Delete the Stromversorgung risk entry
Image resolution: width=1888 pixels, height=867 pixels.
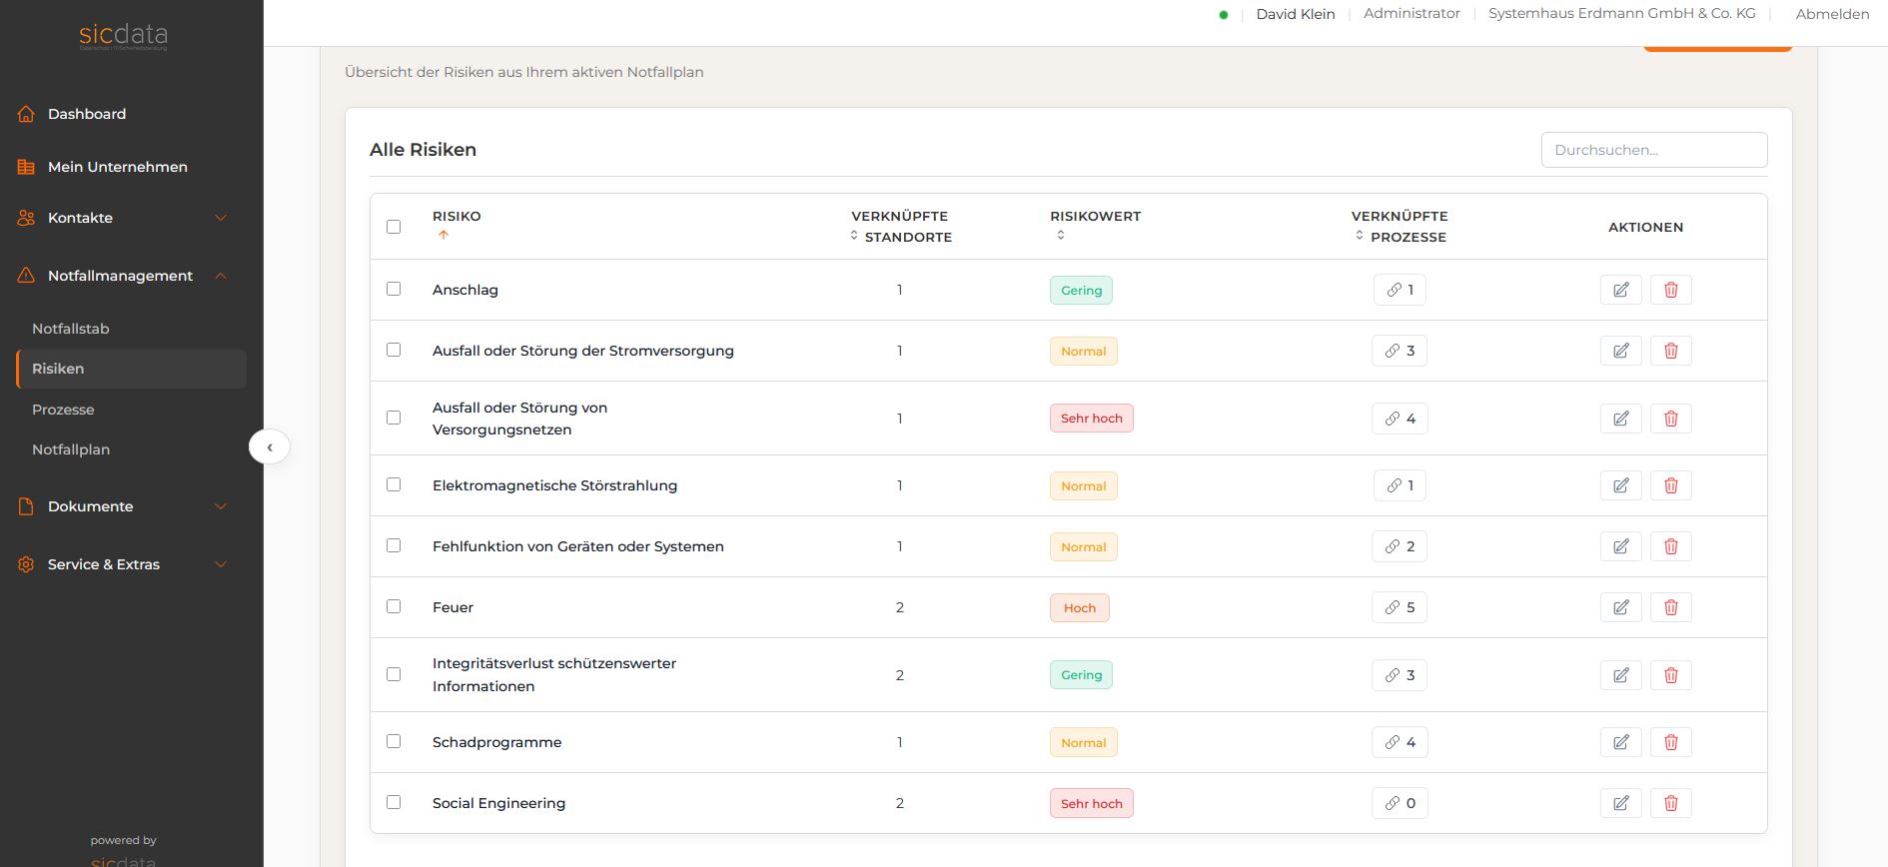[x=1670, y=351]
